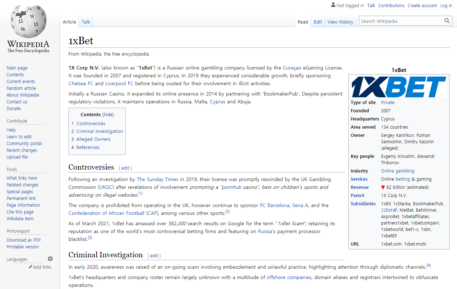Image resolution: width=457 pixels, height=289 pixels.
Task: Open Learn to edit link
Action: [19, 137]
